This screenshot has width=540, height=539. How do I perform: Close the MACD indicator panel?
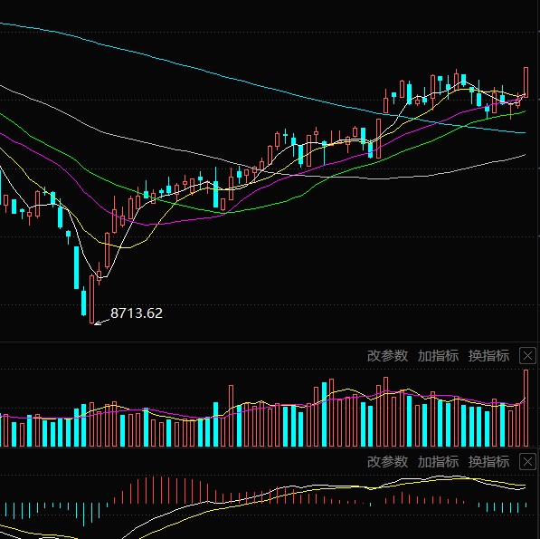tap(527, 461)
